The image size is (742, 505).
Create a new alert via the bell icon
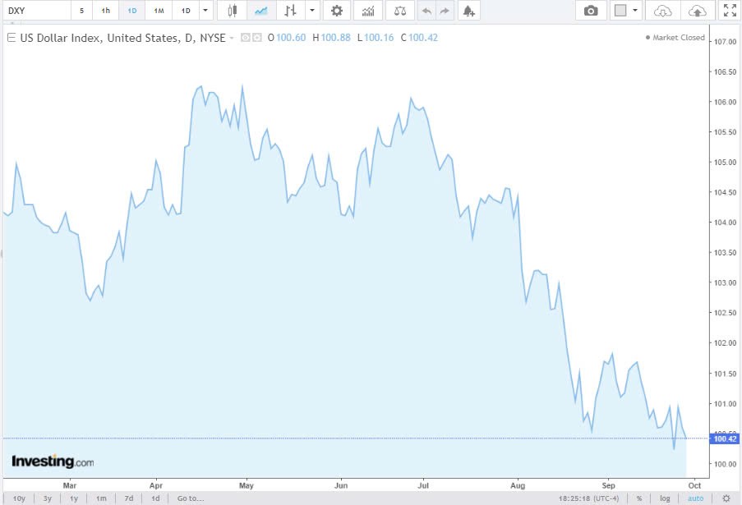tap(468, 11)
